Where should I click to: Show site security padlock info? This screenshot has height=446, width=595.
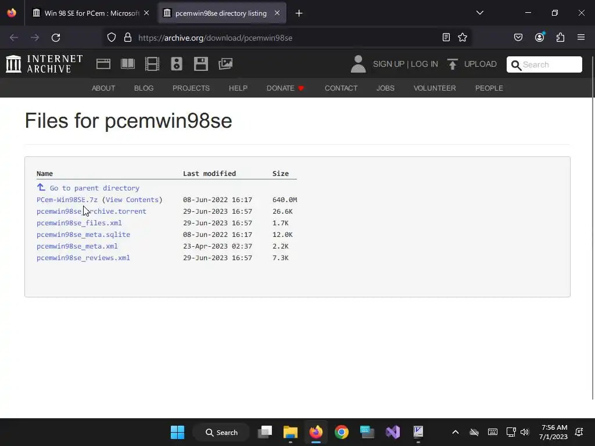click(x=128, y=38)
